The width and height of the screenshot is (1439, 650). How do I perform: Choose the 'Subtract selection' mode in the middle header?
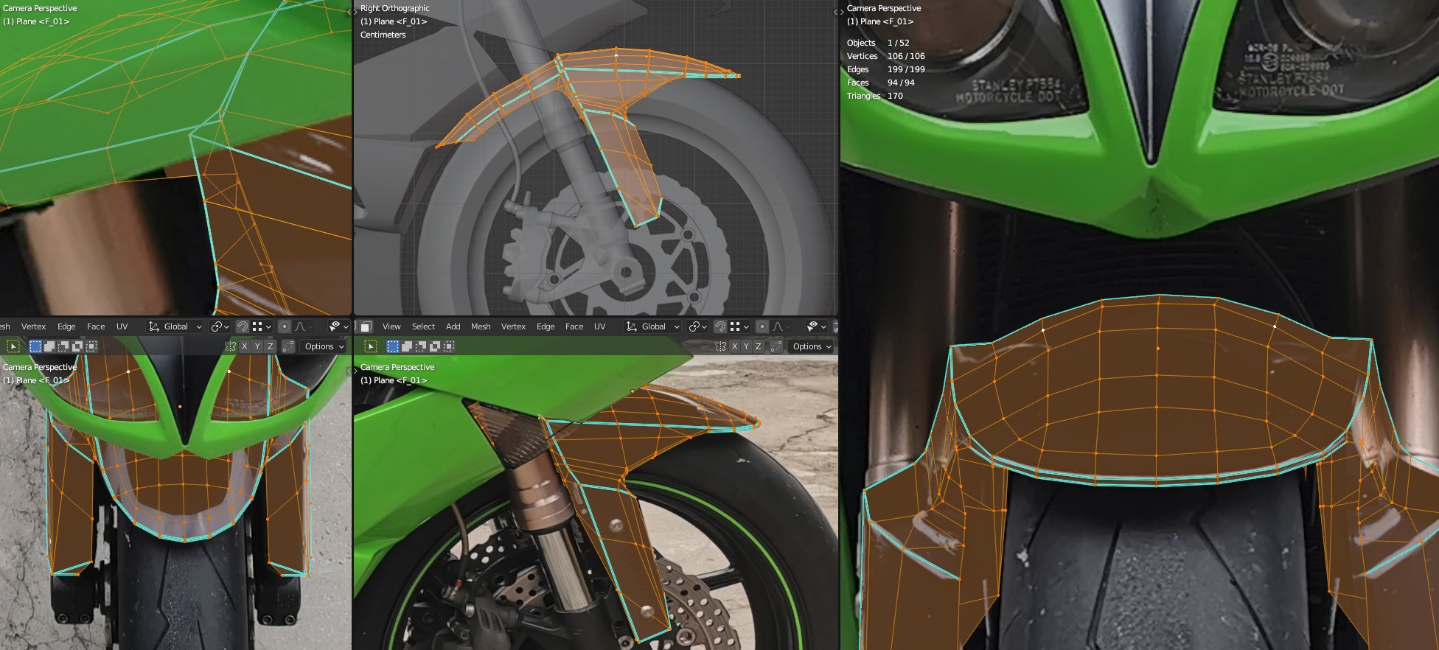click(421, 346)
